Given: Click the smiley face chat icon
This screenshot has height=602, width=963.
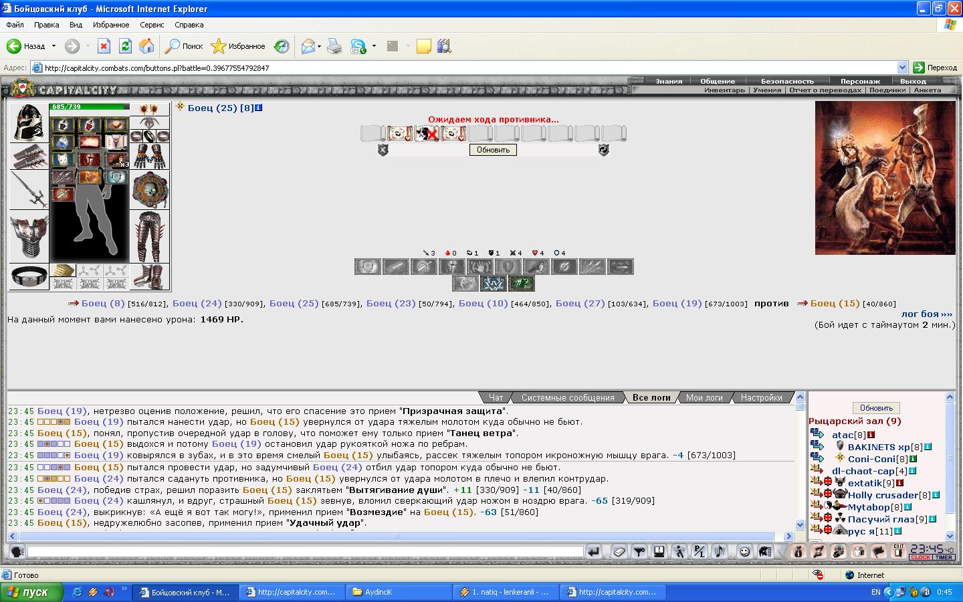Looking at the screenshot, I should coord(744,552).
